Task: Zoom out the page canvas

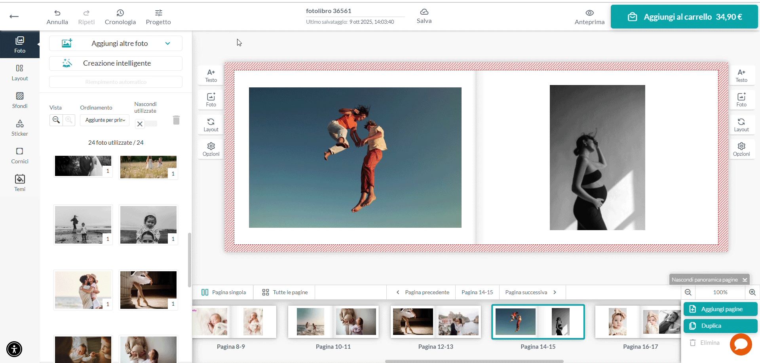Action: click(x=688, y=292)
